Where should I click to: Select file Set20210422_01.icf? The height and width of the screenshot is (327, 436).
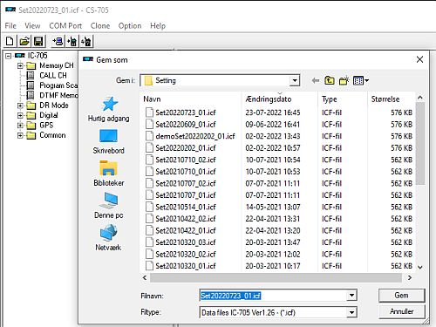[186, 230]
